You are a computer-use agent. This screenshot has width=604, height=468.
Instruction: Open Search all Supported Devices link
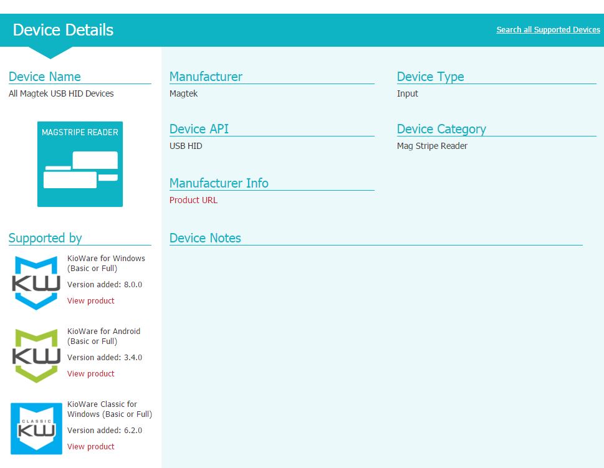[x=548, y=30]
